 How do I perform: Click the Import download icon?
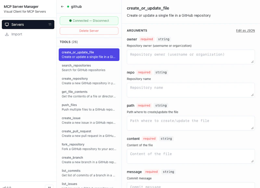(7, 34)
